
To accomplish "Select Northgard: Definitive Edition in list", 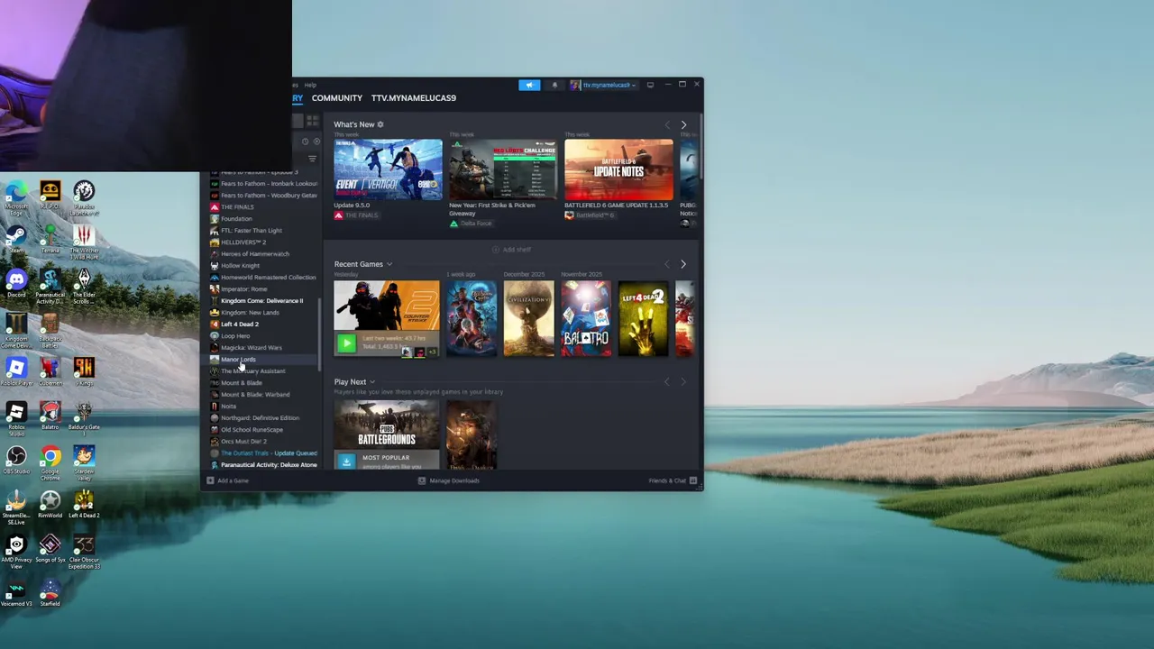I will click(265, 418).
